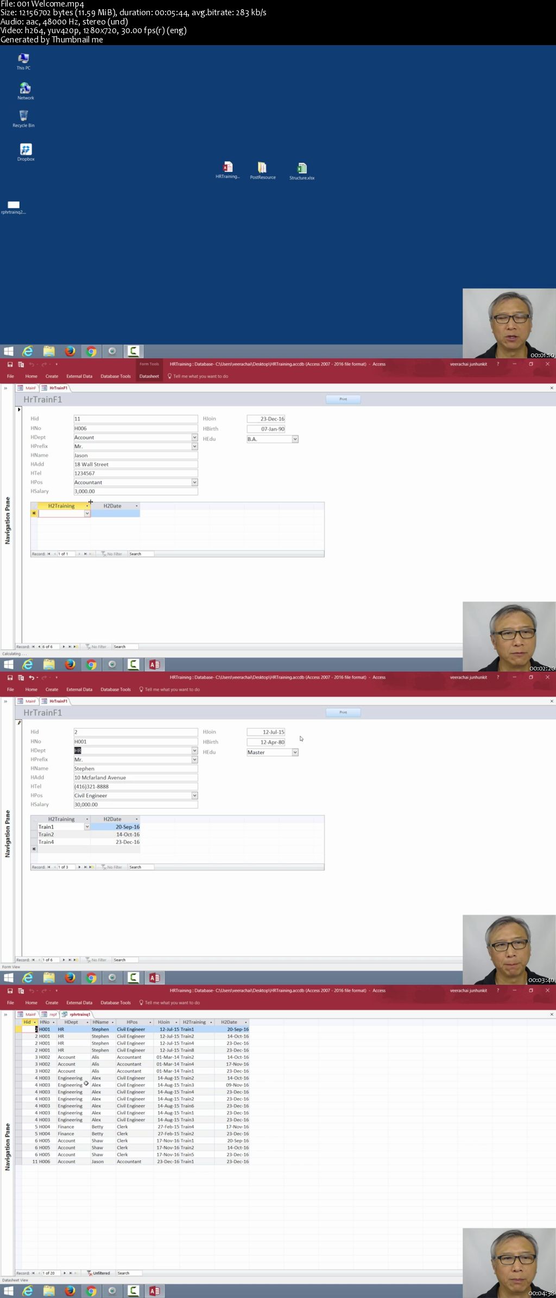Click Firefox in the desktop frame's taskbar
Viewport: 556px width, 1298px height.
70,351
